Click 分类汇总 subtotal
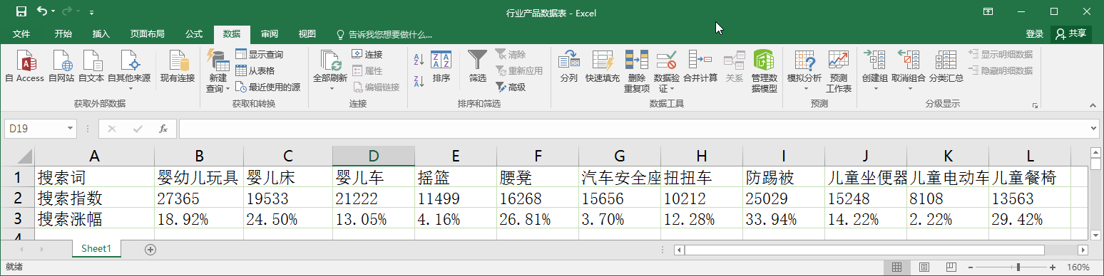Viewport: 1104px width, 276px height. pyautogui.click(x=946, y=66)
